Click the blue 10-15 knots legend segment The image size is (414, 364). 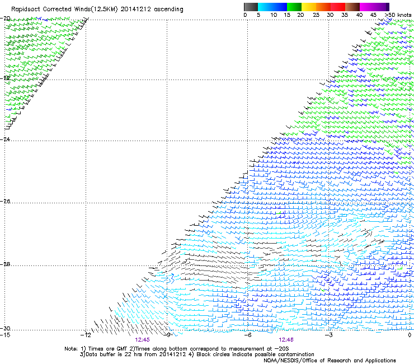(280, 7)
